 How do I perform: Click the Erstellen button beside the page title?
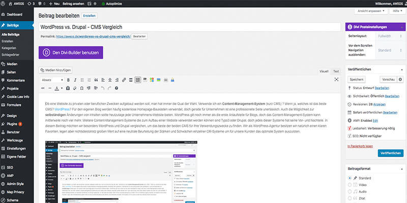(x=90, y=16)
